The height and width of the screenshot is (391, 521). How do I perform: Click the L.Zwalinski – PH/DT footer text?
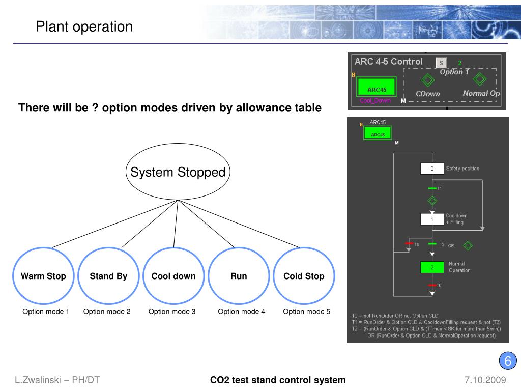[57, 380]
